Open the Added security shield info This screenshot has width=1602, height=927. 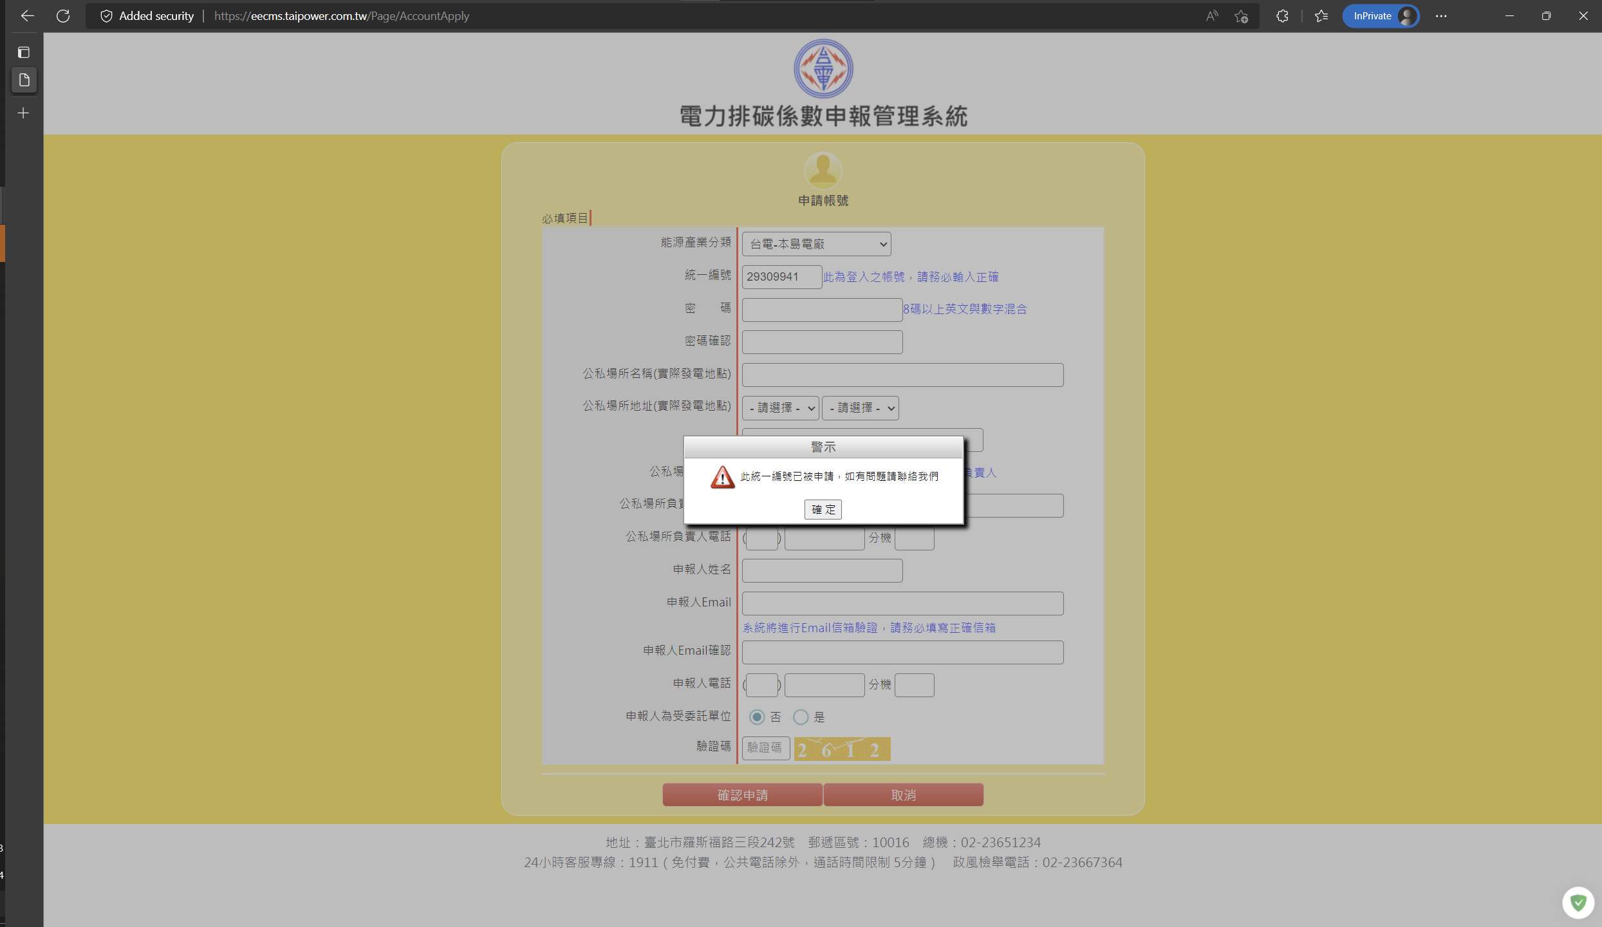click(147, 16)
